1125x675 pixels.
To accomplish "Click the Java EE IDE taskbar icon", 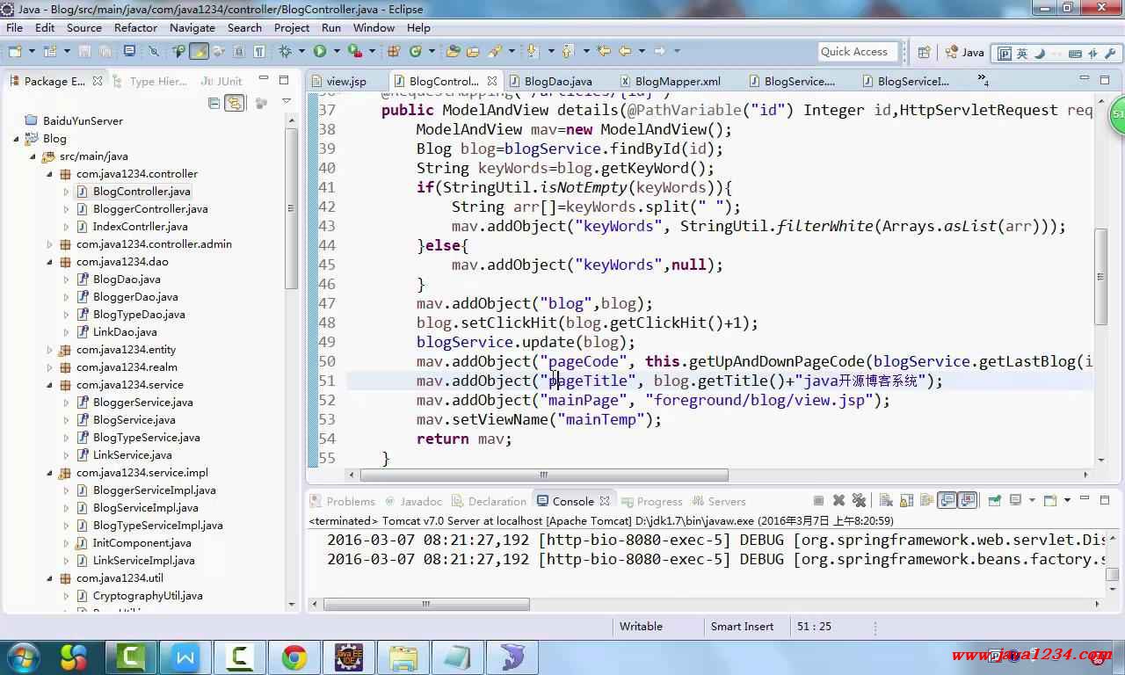I will pyautogui.click(x=349, y=657).
